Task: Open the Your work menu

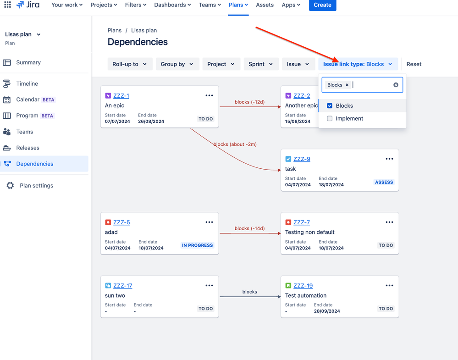Action: tap(67, 5)
